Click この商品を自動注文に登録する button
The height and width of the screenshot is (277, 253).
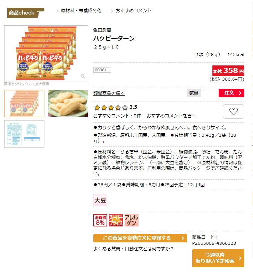(x=140, y=238)
